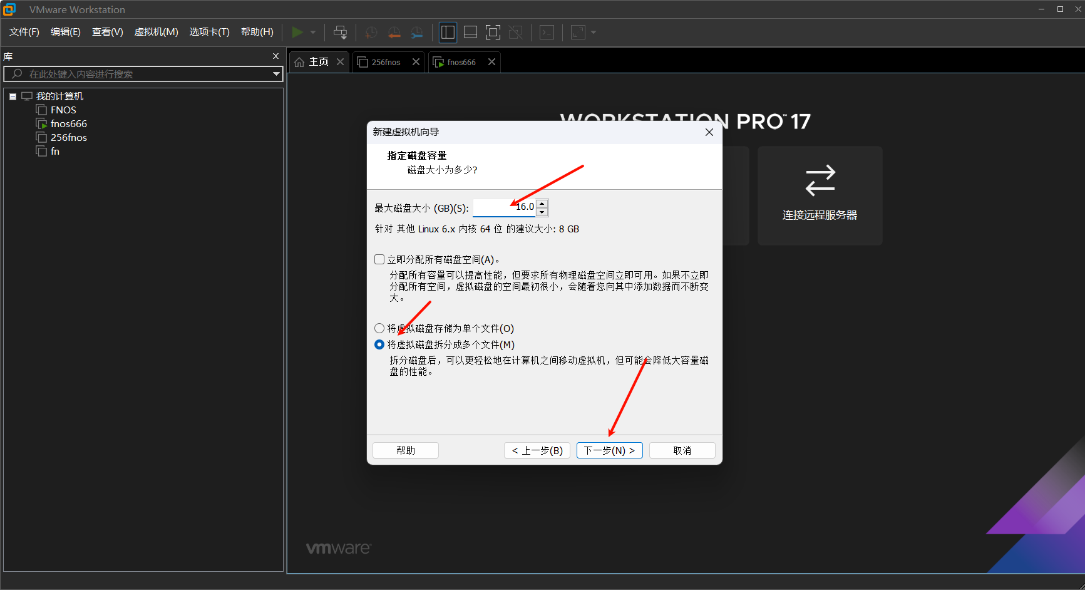Toggle the thumbnail bar view icon
The width and height of the screenshot is (1085, 590).
[470, 32]
